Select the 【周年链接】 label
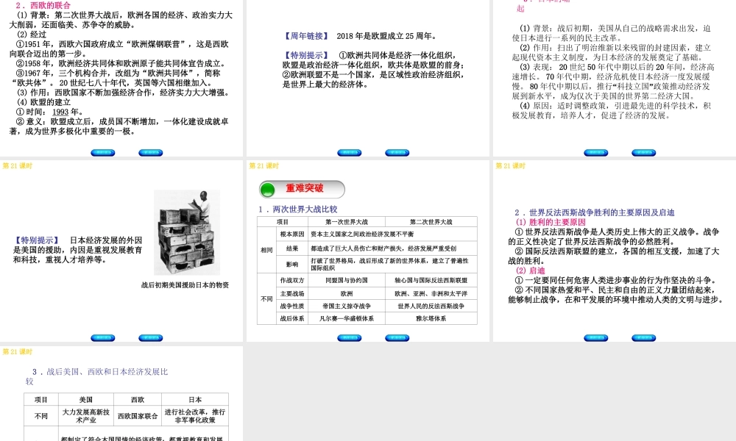Image resolution: width=736 pixels, height=441 pixels. click(x=306, y=36)
